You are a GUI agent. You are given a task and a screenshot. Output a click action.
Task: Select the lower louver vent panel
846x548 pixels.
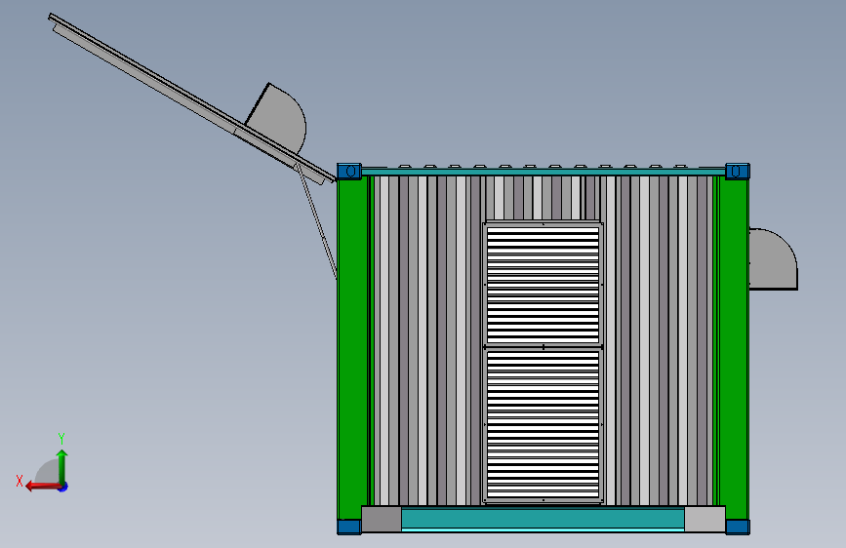pyautogui.click(x=543, y=425)
